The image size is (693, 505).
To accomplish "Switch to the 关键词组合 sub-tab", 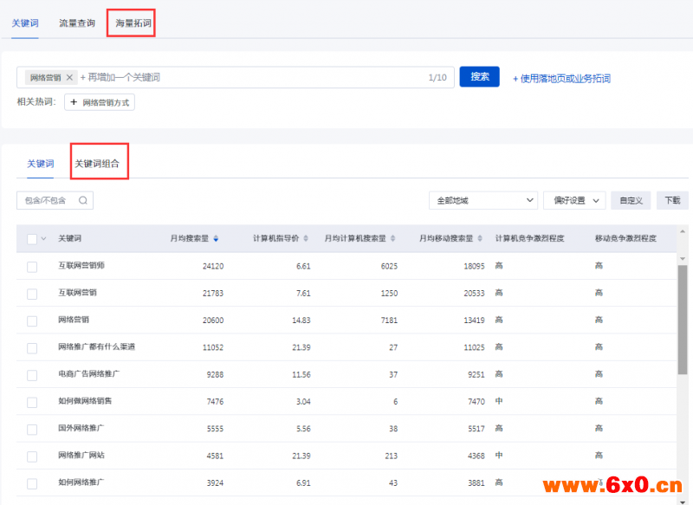I will click(x=97, y=164).
